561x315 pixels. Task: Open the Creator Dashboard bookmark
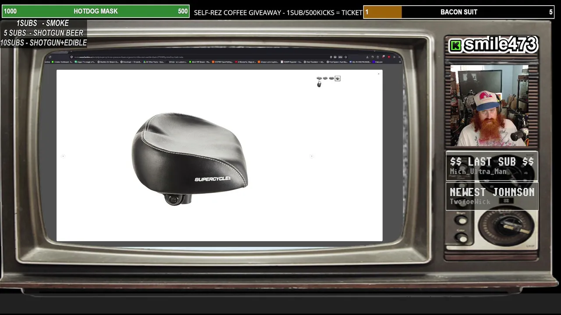tap(63, 62)
